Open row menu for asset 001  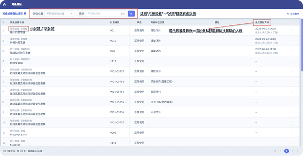(292, 30)
